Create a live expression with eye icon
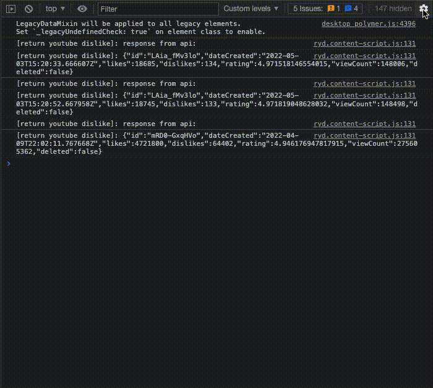 (x=82, y=9)
